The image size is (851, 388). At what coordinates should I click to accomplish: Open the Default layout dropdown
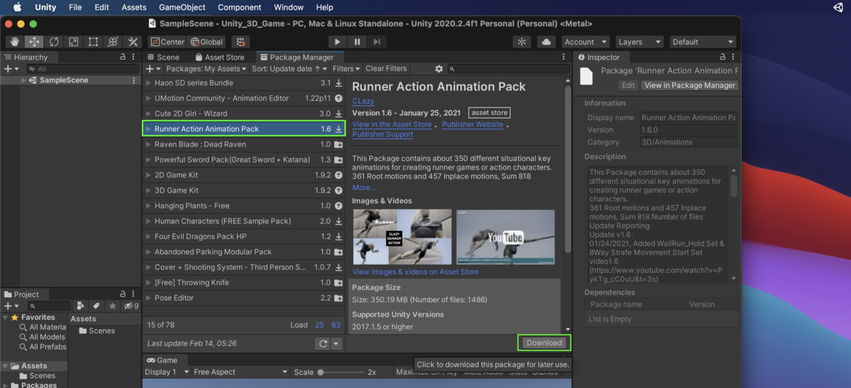(x=702, y=42)
